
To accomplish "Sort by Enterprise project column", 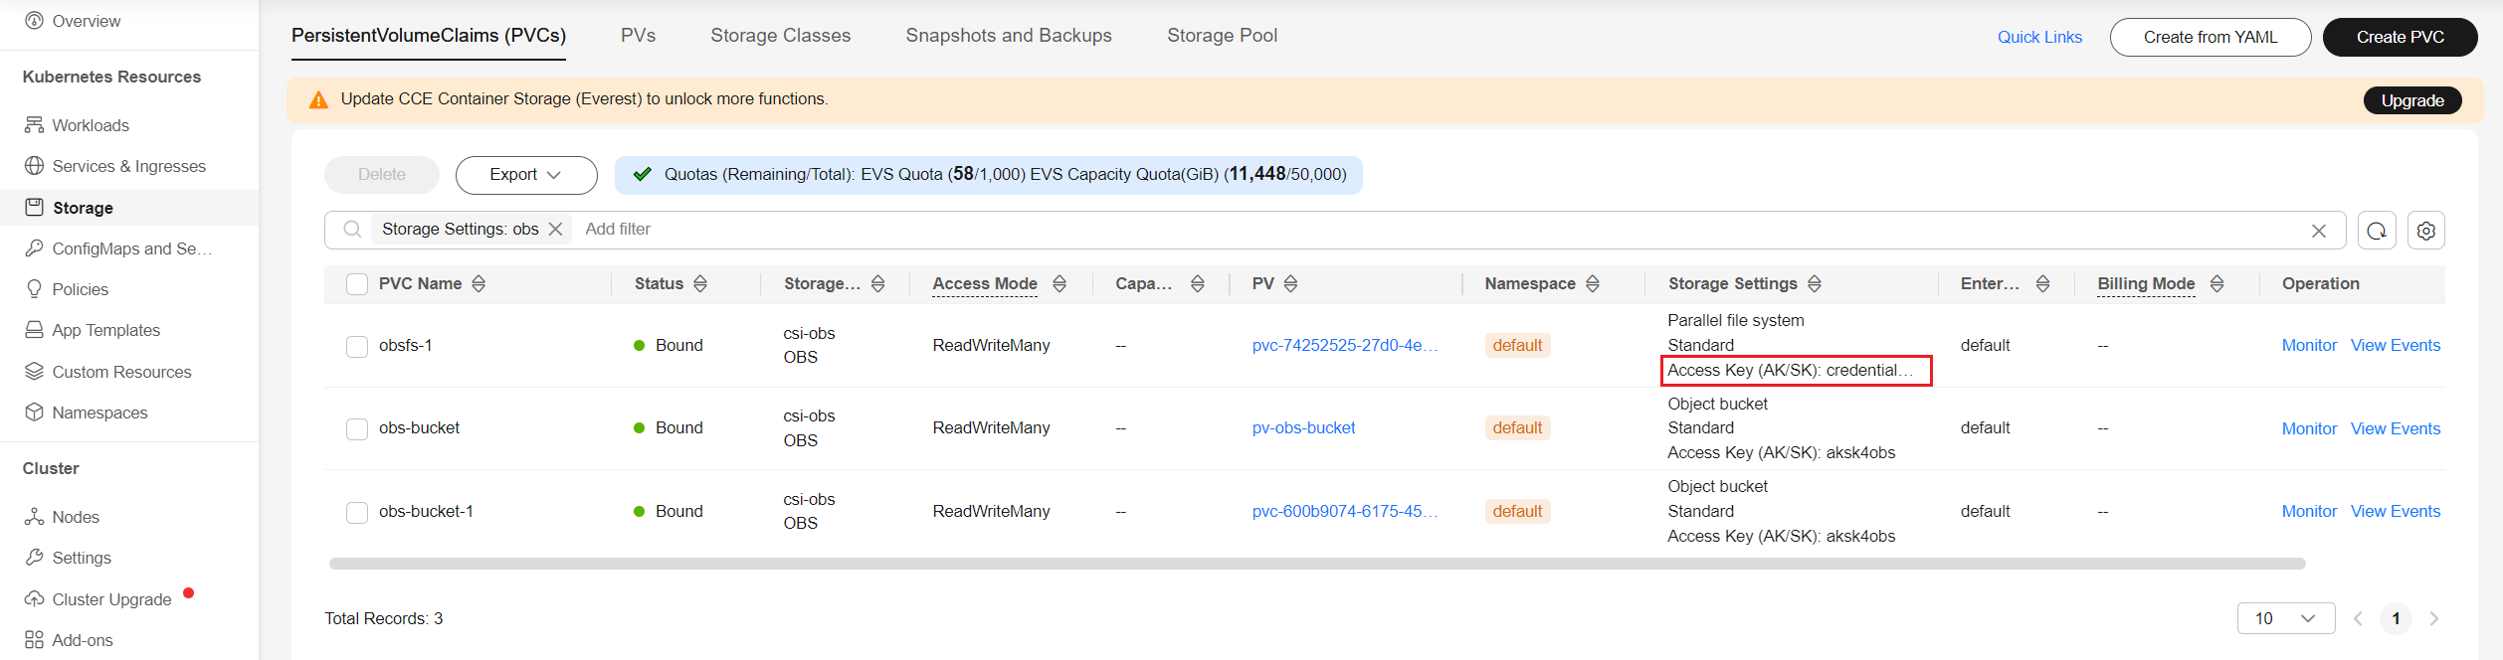I will [2043, 284].
